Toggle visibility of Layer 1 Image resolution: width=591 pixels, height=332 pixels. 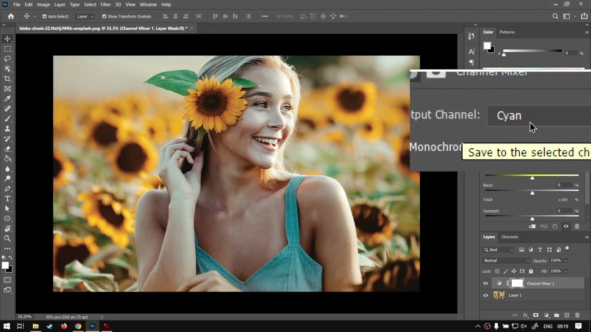coord(485,296)
